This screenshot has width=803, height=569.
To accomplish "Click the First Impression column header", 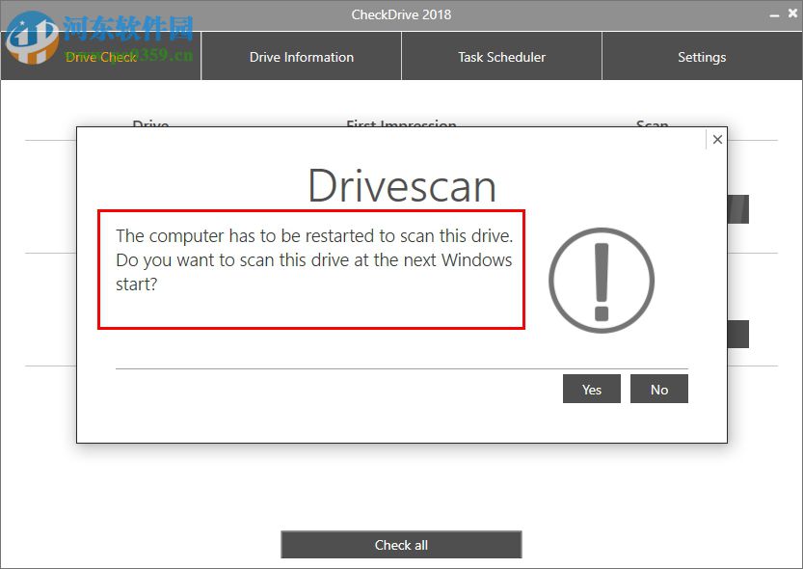I will tap(401, 125).
